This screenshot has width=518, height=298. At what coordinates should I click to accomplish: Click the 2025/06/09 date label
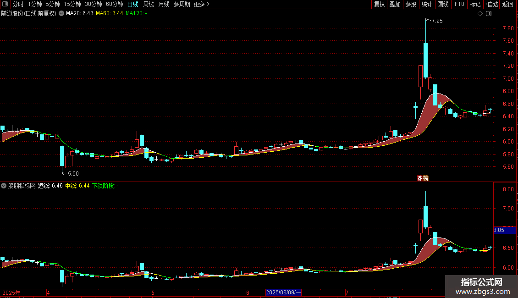[283, 292]
